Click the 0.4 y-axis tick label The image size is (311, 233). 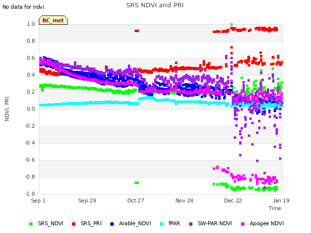31,75
